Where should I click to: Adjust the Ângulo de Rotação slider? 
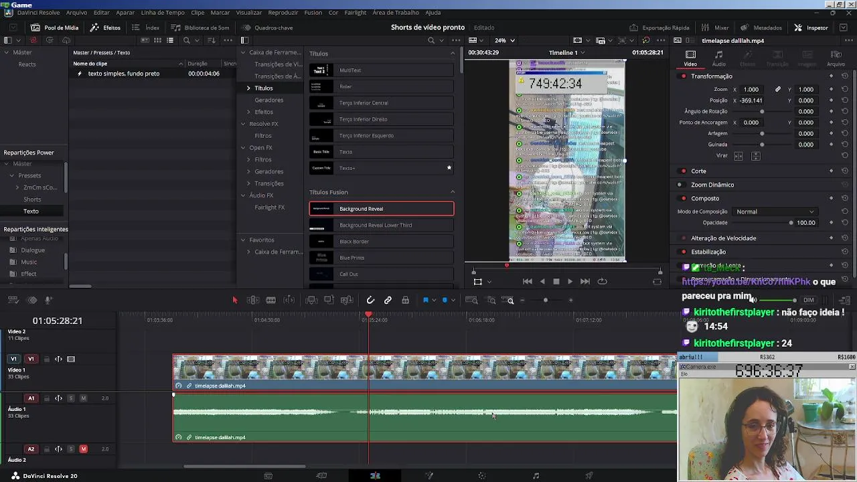coord(762,111)
